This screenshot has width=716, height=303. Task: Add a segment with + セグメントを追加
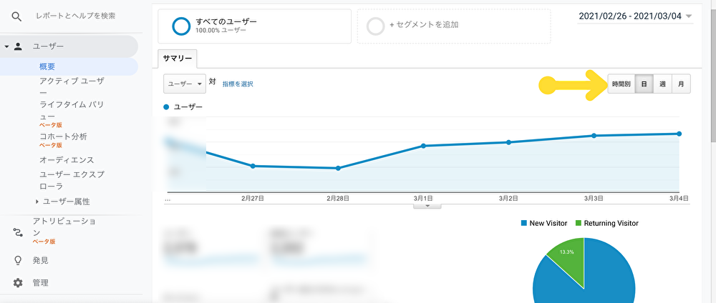pos(453,26)
